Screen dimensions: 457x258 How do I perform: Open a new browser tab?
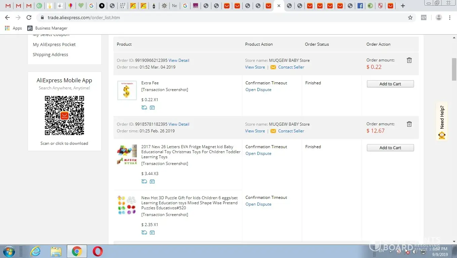click(403, 6)
